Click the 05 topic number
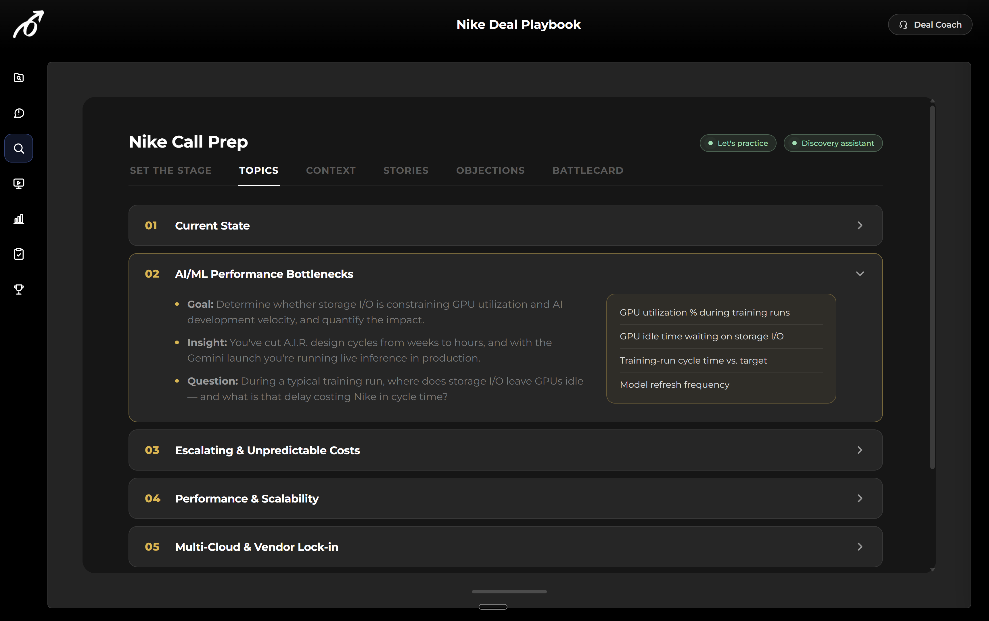 pyautogui.click(x=152, y=547)
